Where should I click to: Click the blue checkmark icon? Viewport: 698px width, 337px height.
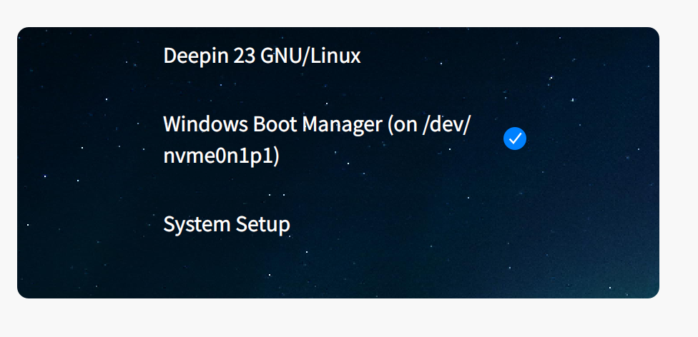[515, 139]
